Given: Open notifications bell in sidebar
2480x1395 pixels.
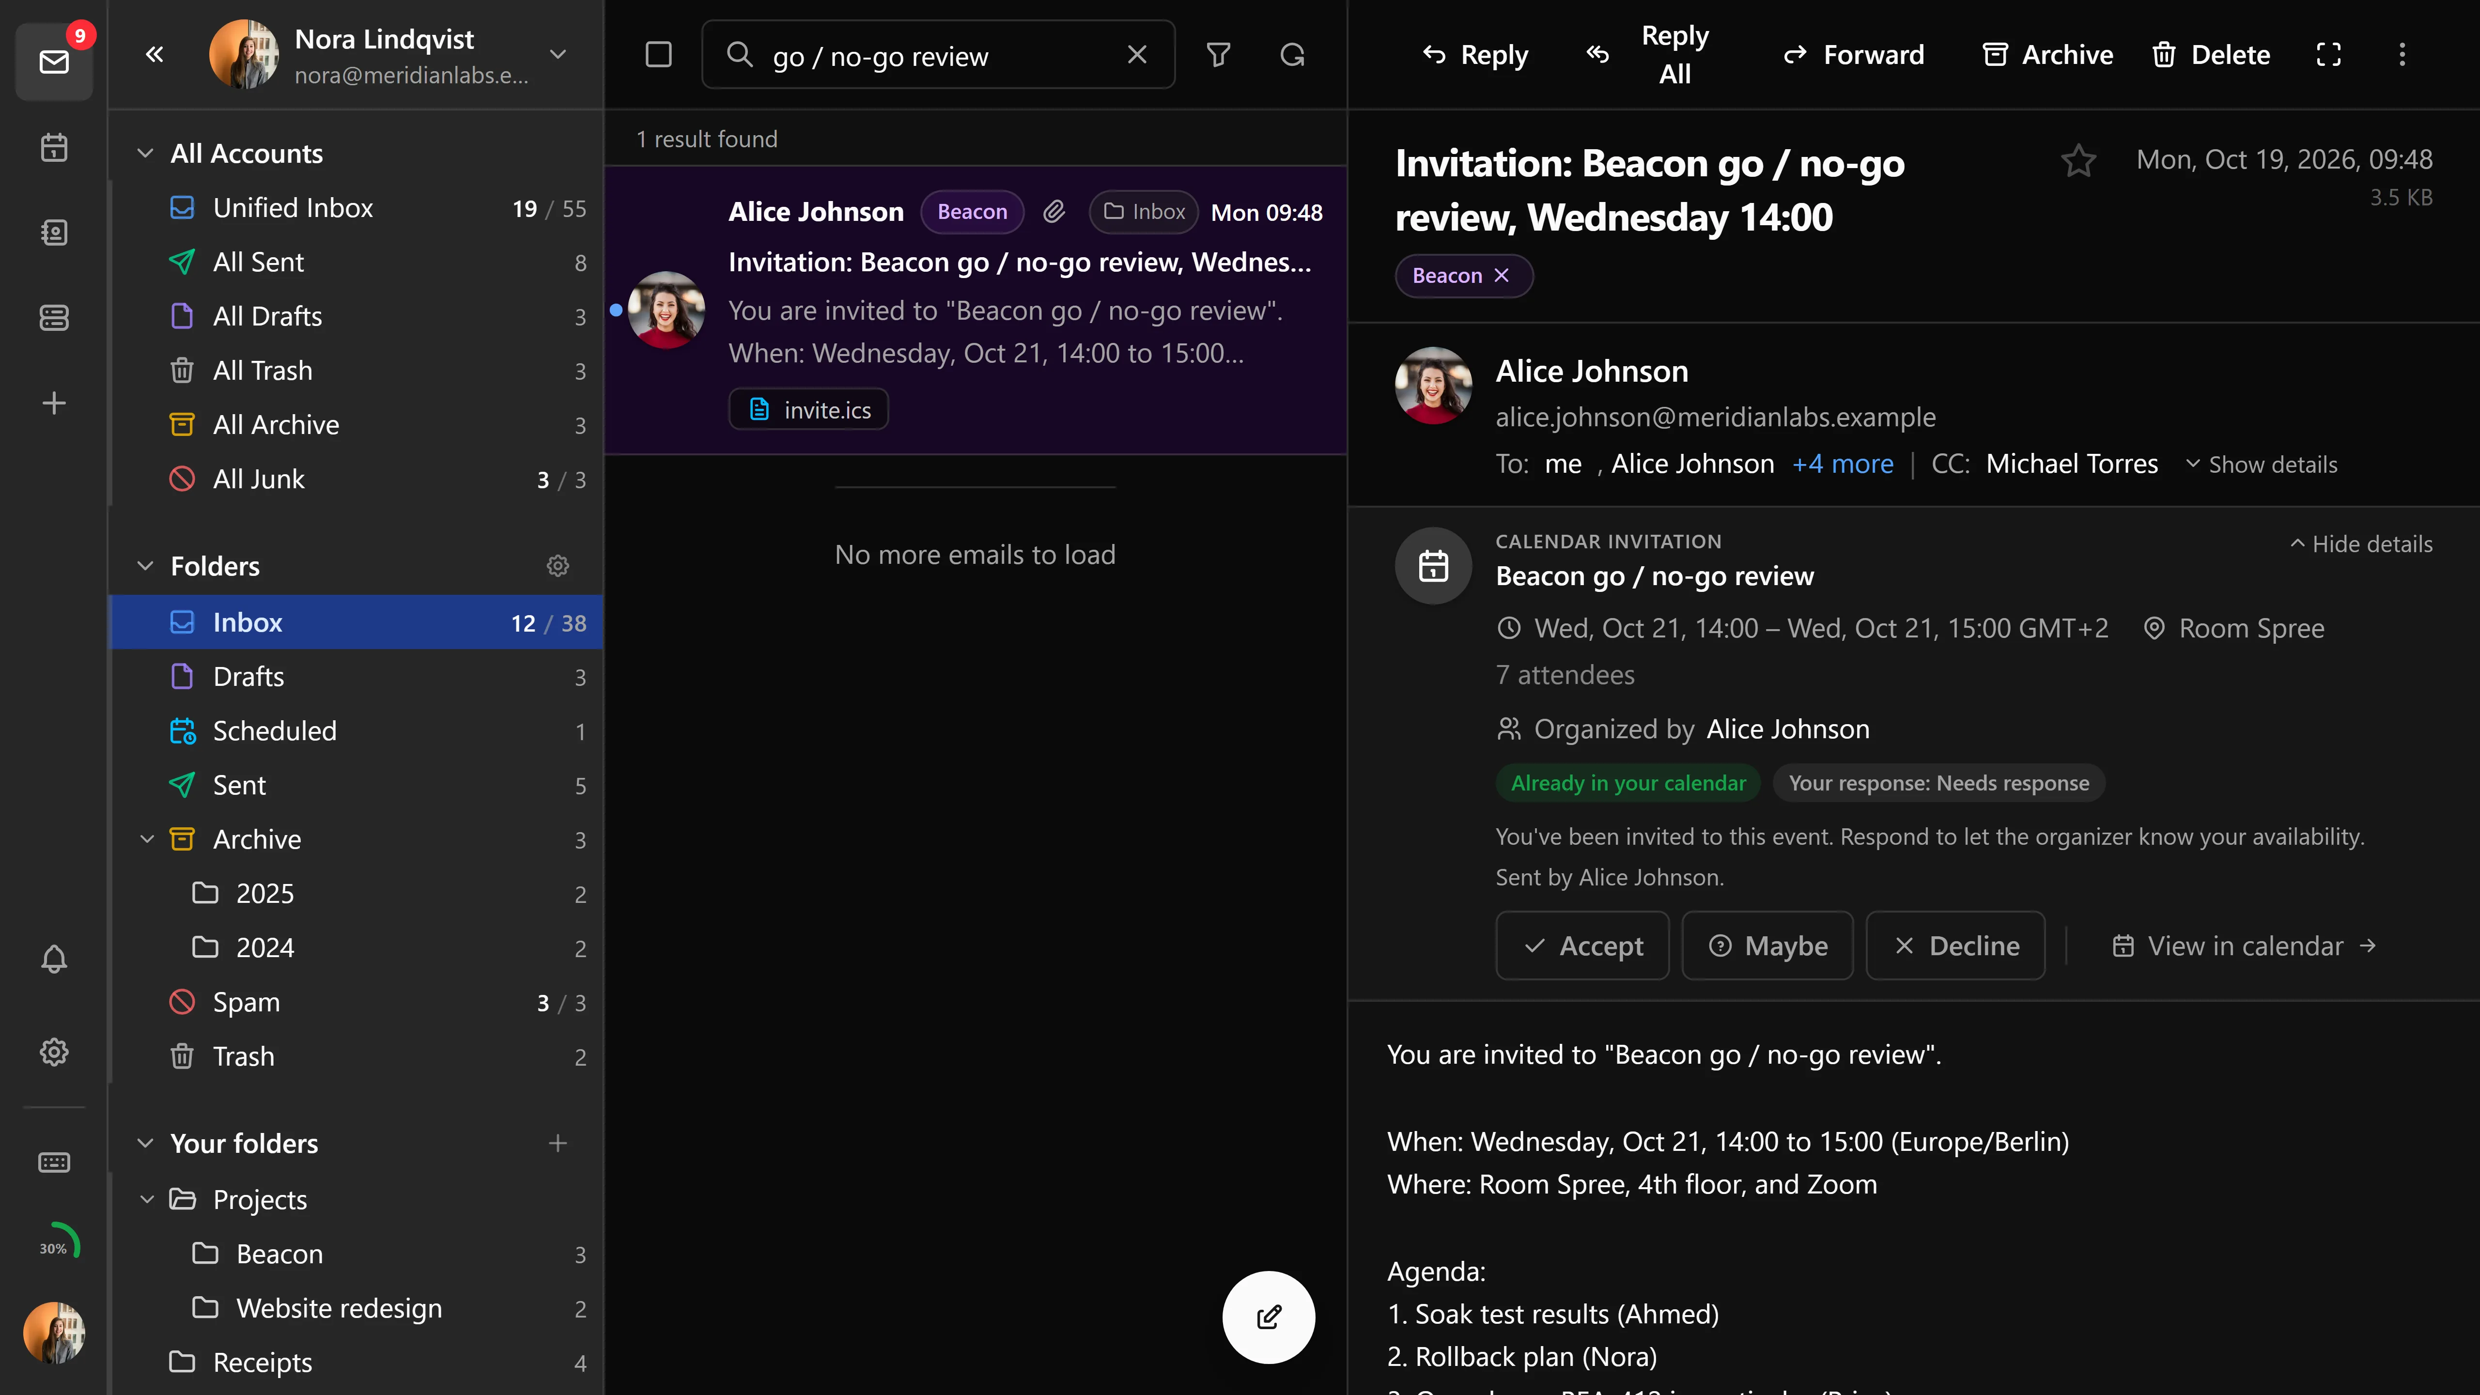Looking at the screenshot, I should coord(54,959).
